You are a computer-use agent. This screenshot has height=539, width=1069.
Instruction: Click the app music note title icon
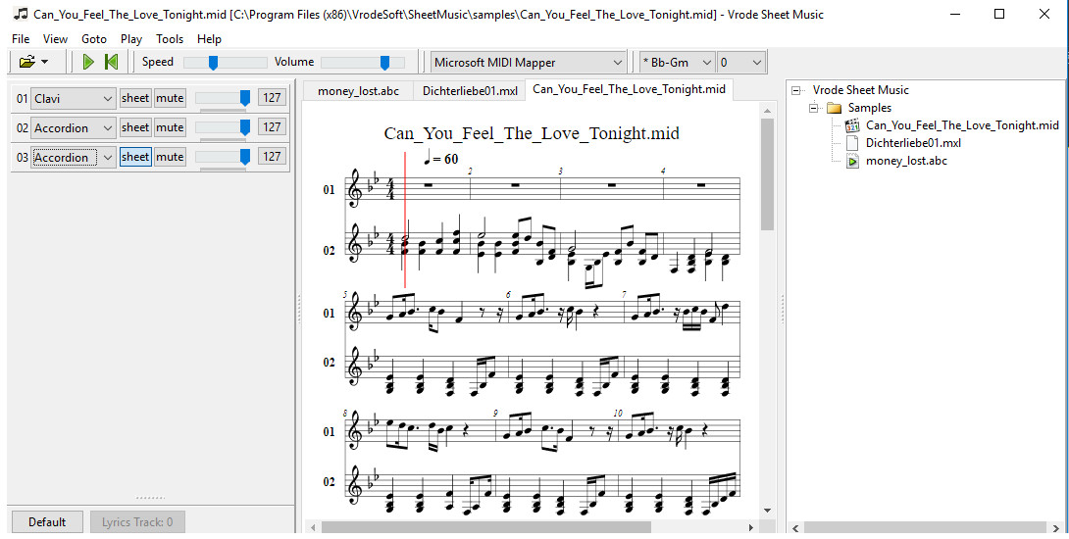(21, 14)
